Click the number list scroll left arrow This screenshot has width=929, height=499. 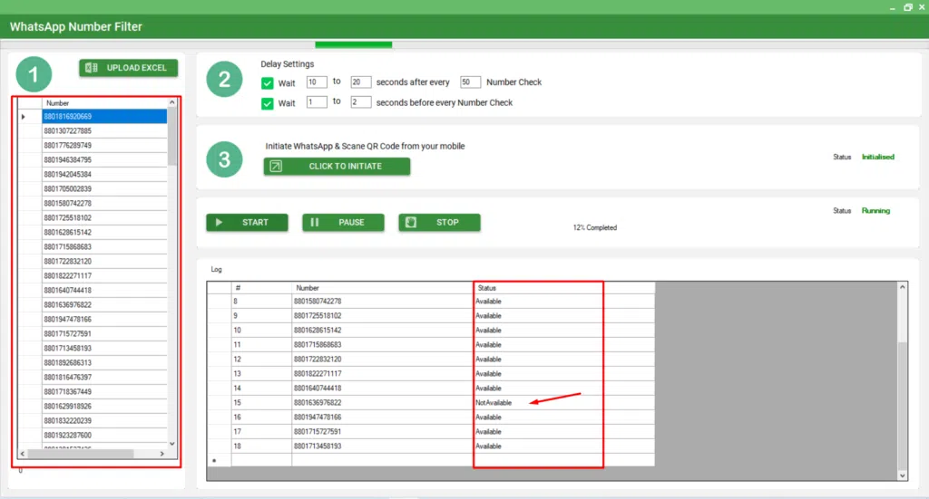click(x=23, y=454)
